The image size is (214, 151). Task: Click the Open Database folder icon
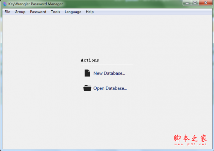tap(87, 88)
